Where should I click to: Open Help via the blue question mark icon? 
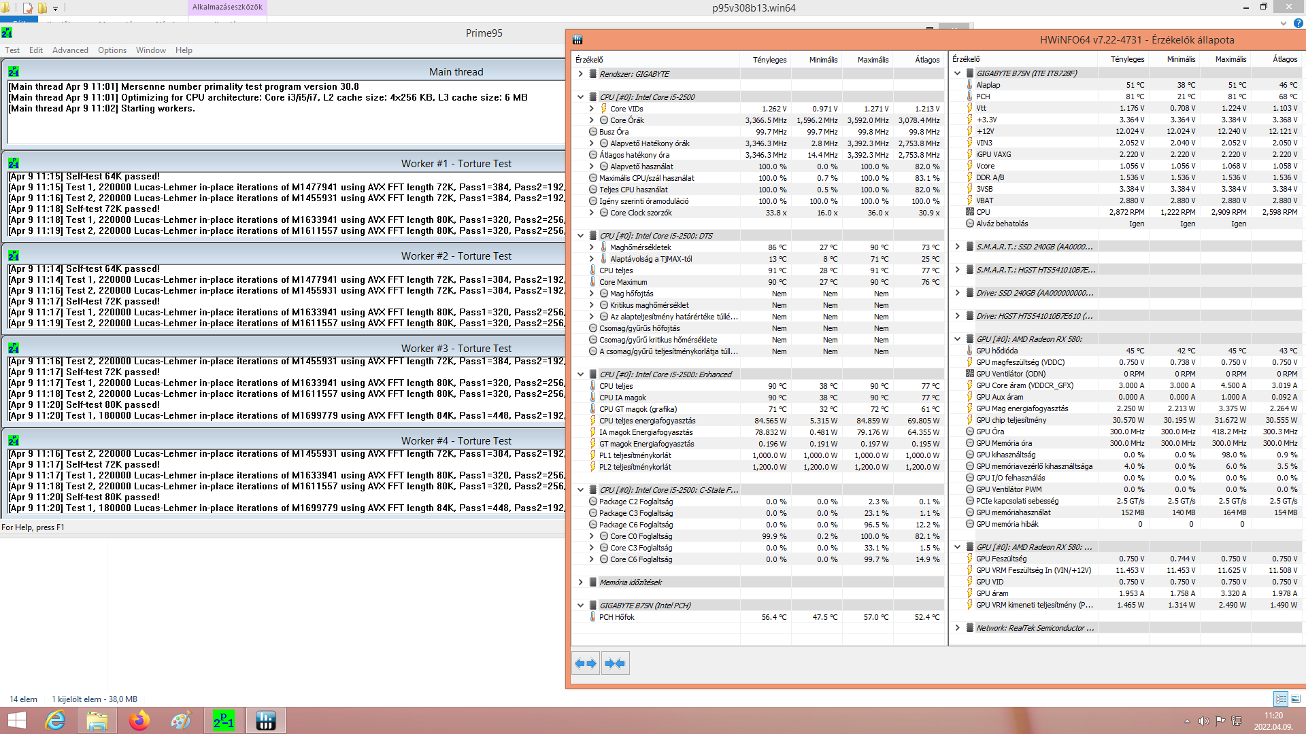click(x=1298, y=23)
